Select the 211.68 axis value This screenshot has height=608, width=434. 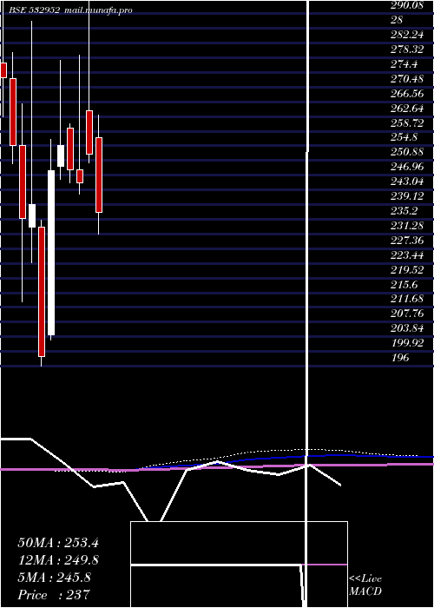406,299
